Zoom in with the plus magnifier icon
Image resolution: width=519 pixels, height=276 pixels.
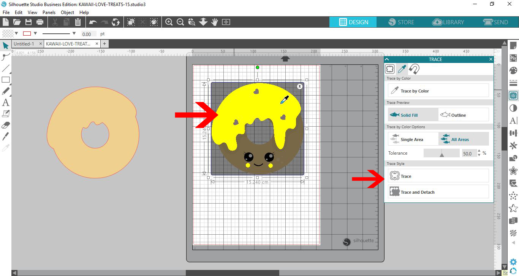point(169,22)
